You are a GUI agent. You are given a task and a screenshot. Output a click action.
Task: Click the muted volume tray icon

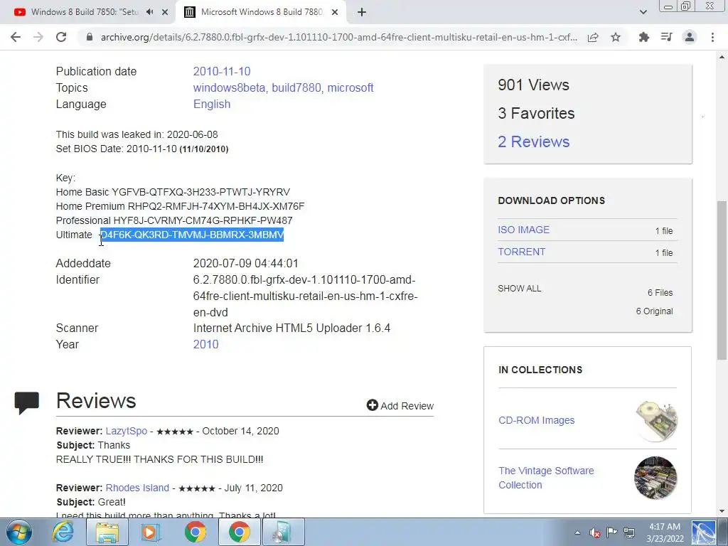click(x=595, y=532)
